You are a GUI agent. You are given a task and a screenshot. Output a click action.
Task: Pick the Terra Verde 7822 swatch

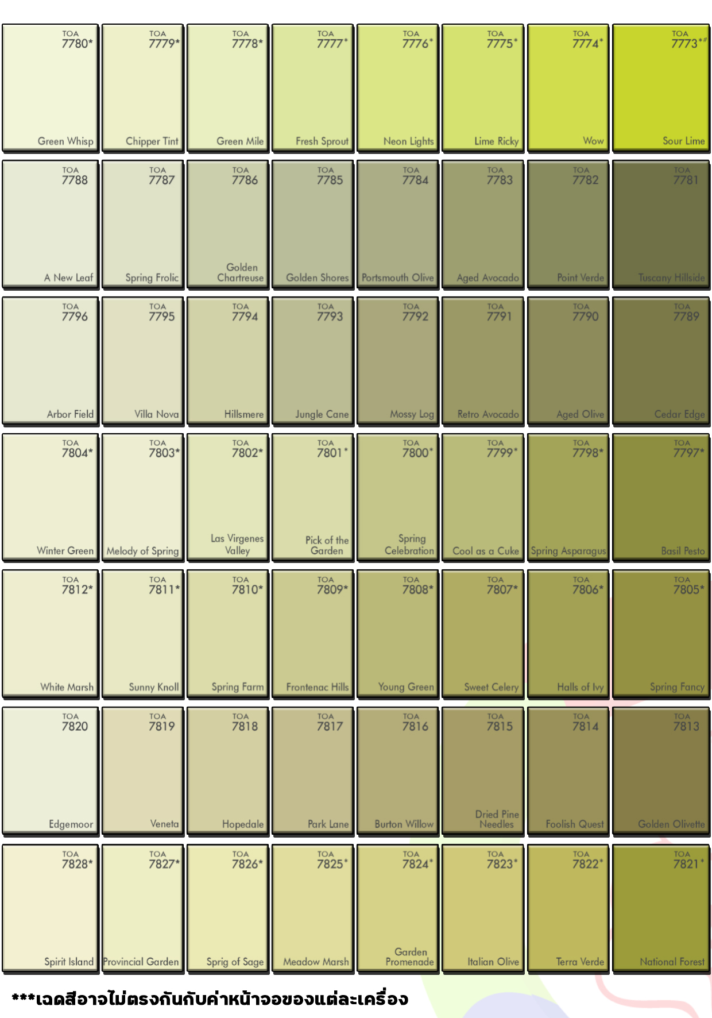568,908
